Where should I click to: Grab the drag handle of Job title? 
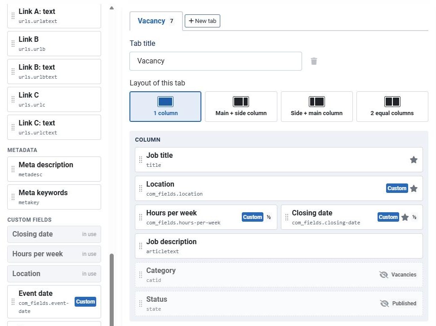[141, 160]
